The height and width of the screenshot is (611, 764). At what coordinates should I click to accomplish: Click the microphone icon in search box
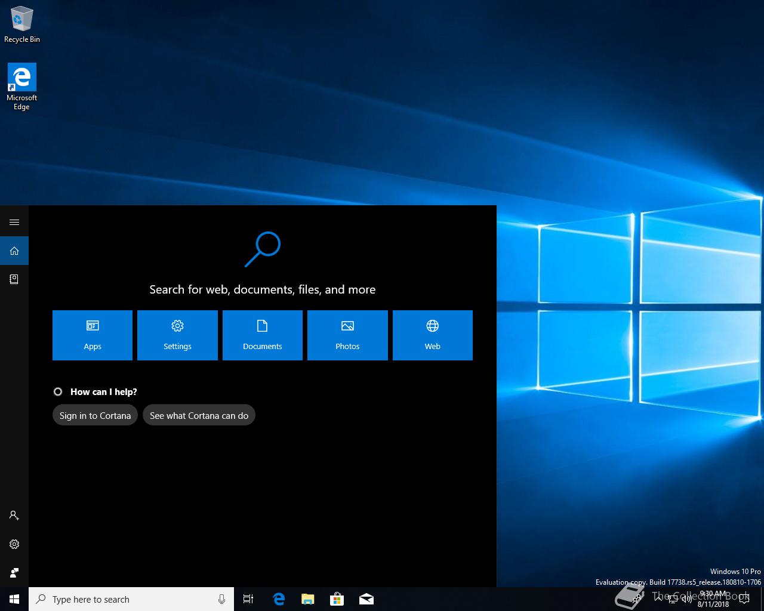pos(221,599)
